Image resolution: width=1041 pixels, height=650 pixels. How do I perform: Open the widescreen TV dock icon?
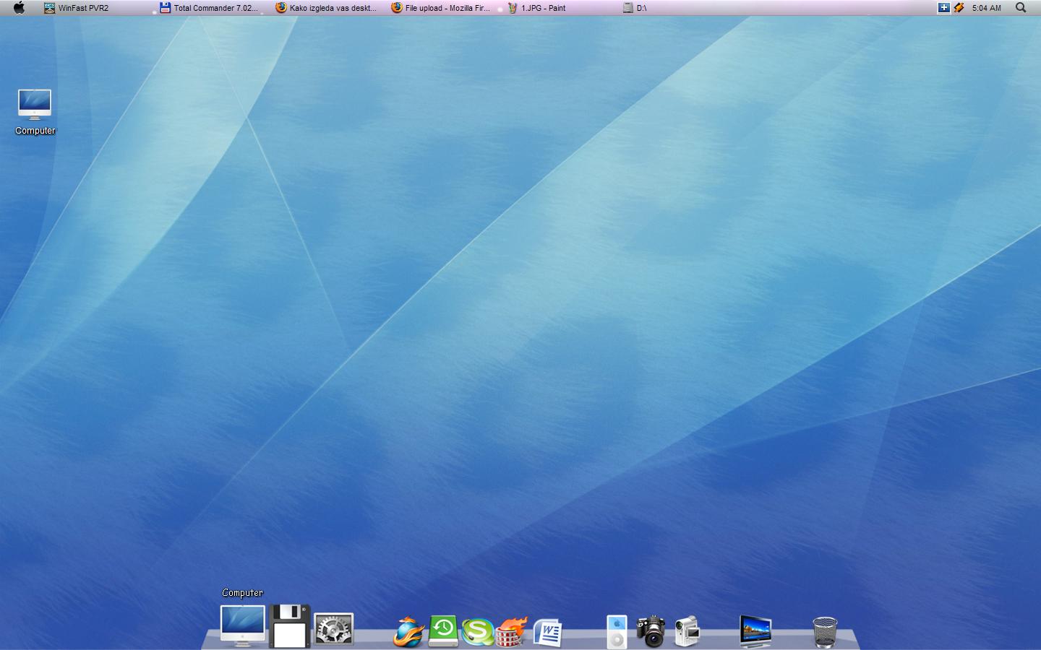(755, 631)
